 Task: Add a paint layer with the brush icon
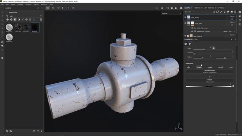(x=221, y=12)
